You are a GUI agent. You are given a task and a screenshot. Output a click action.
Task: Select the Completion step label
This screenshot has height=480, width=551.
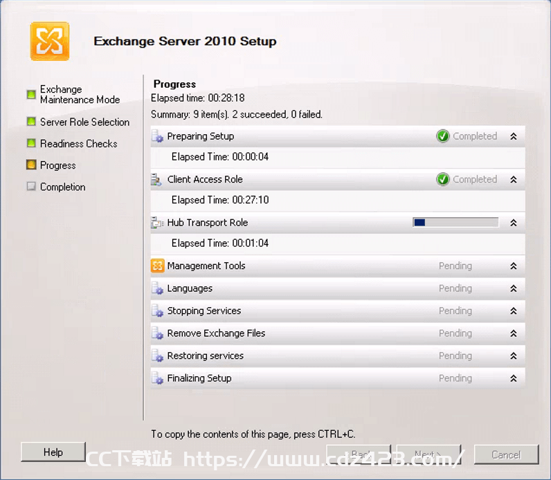(x=62, y=187)
